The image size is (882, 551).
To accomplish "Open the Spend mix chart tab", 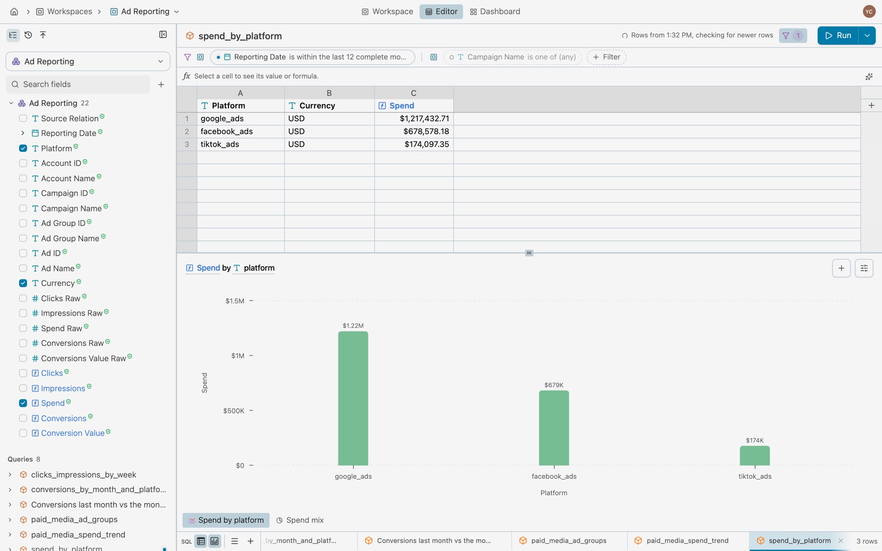I will point(300,520).
